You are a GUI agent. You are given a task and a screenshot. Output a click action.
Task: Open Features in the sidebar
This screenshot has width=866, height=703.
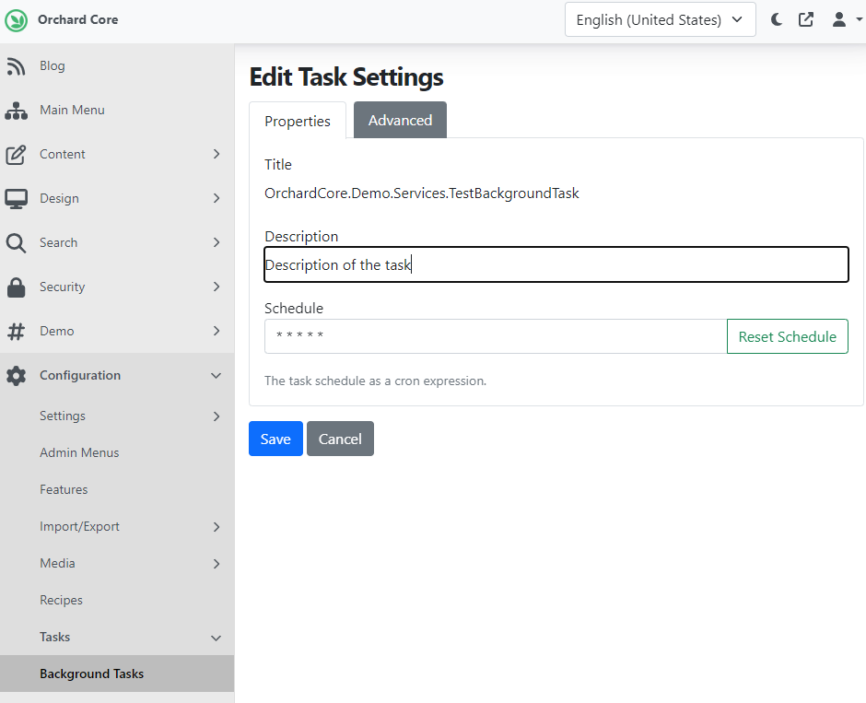pos(64,489)
